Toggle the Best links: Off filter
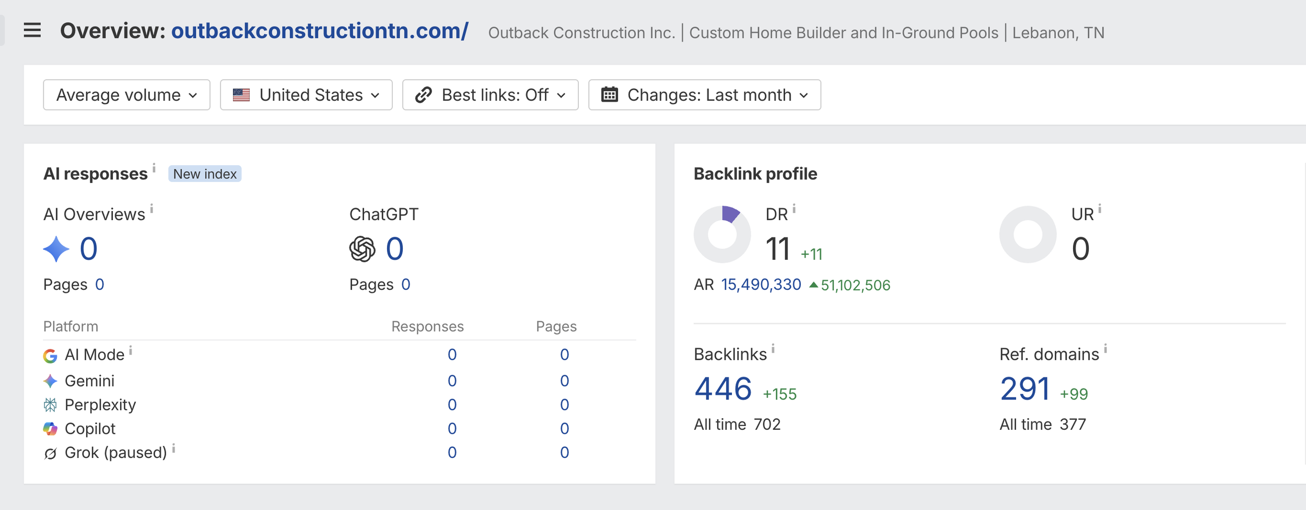The height and width of the screenshot is (510, 1306). pos(491,95)
